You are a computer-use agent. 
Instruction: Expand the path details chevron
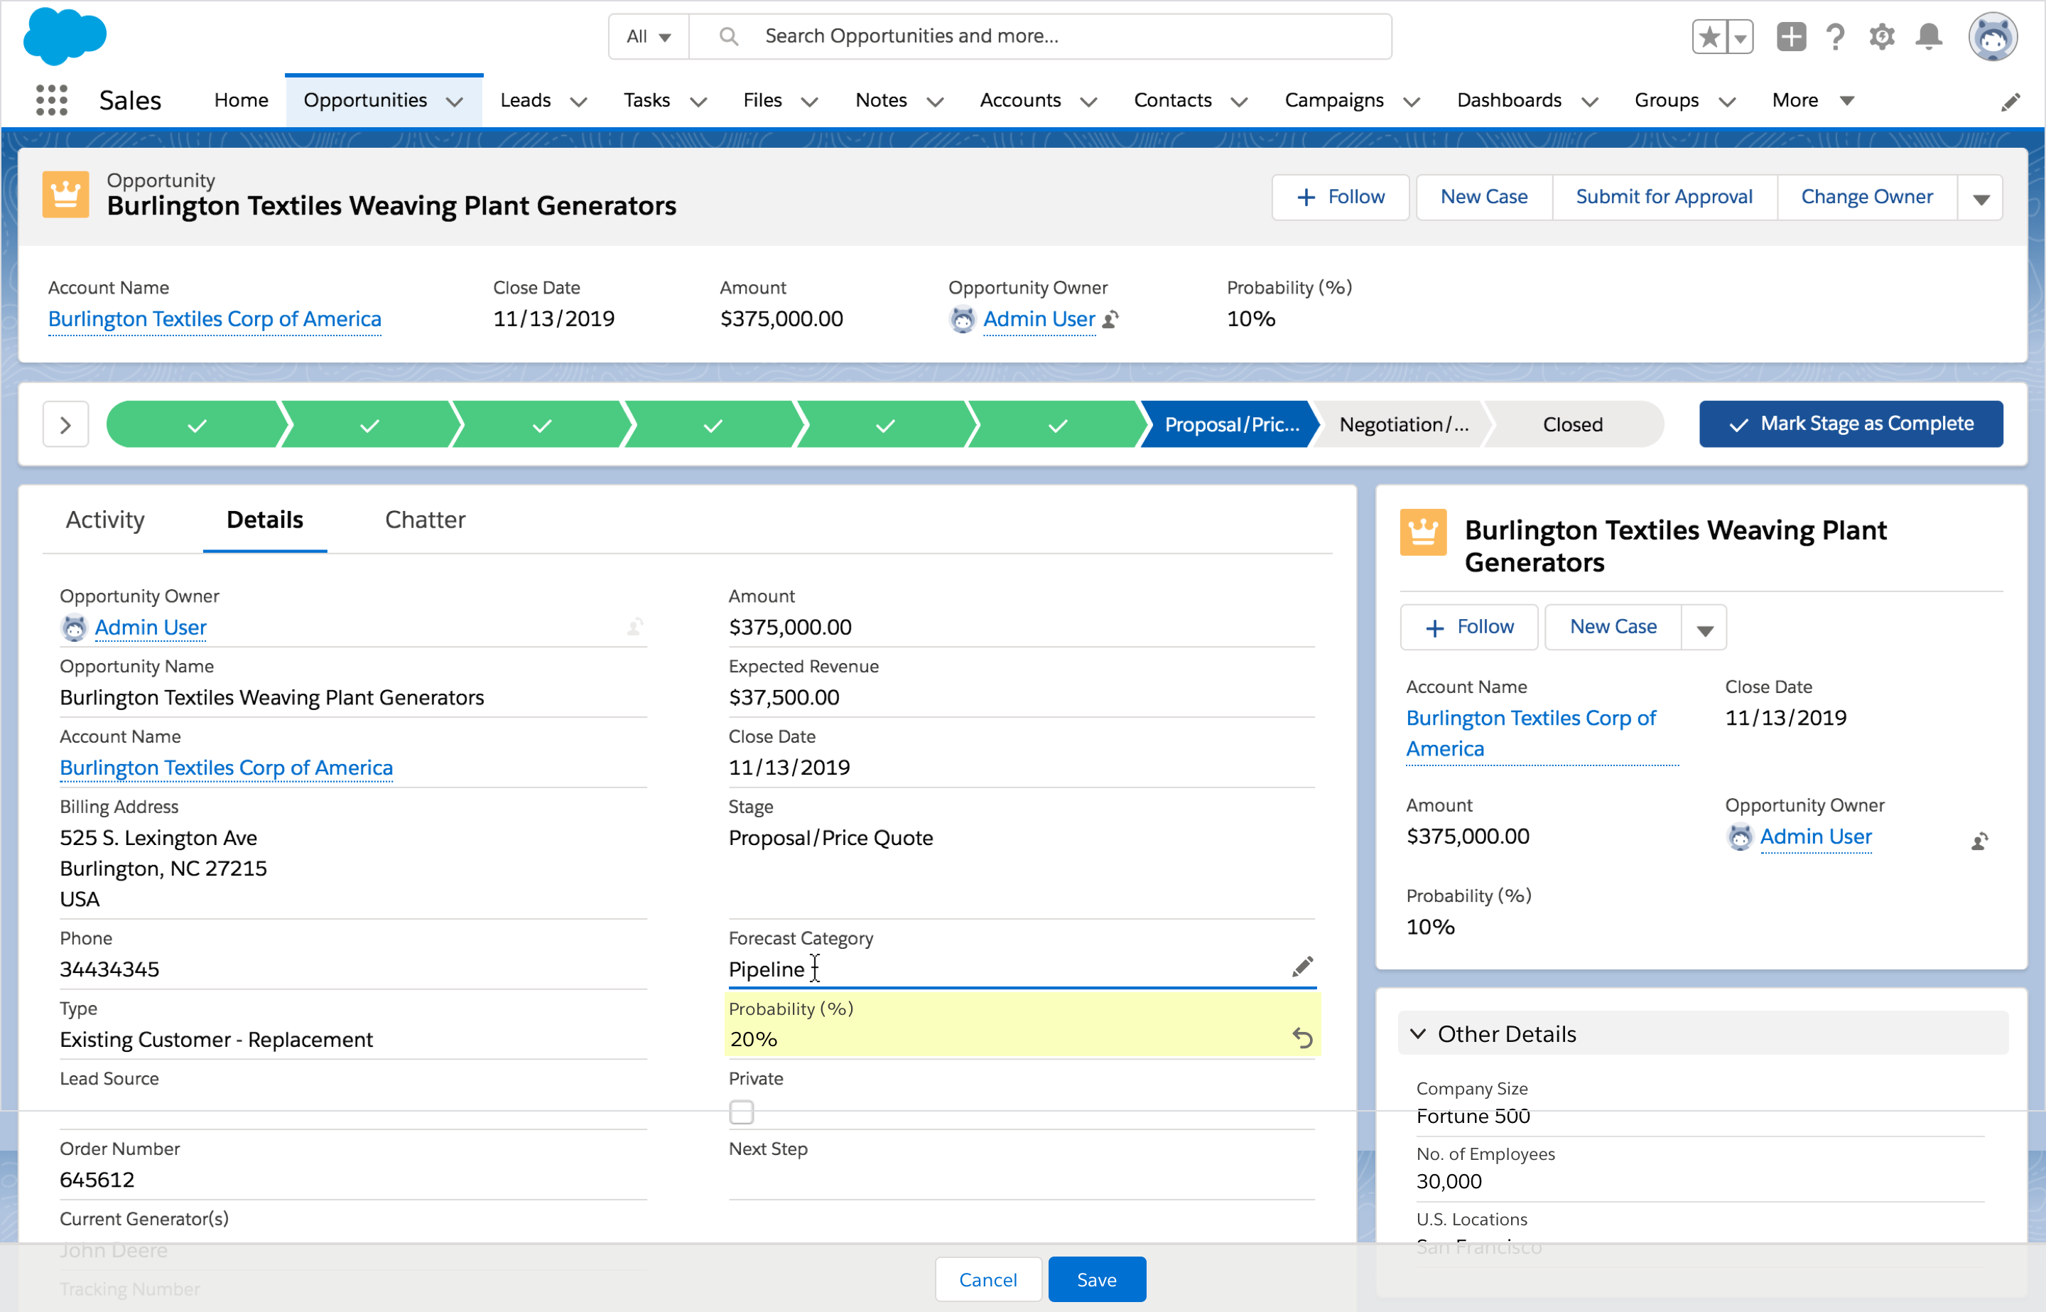tap(65, 424)
